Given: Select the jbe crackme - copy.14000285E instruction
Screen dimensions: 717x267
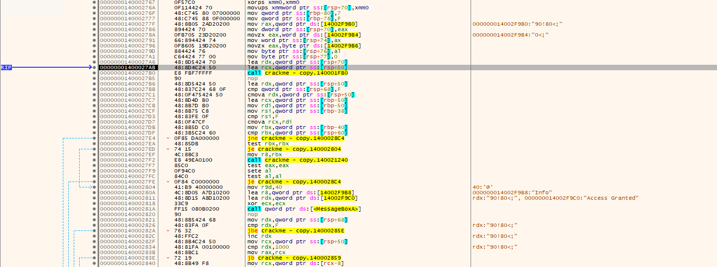Looking at the screenshot, I should [296, 230].
